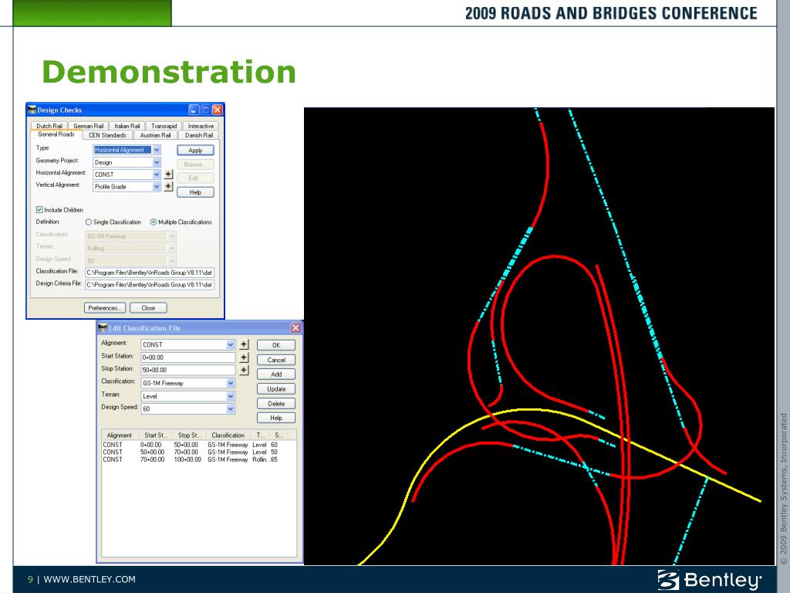Click the Start St... column header
The width and height of the screenshot is (790, 593).
(154, 435)
